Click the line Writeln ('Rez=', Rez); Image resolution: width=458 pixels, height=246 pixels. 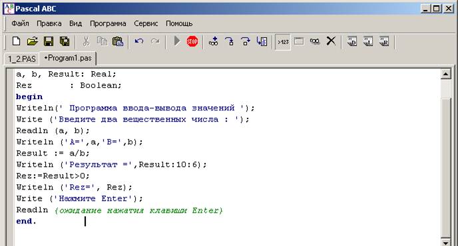coord(74,187)
